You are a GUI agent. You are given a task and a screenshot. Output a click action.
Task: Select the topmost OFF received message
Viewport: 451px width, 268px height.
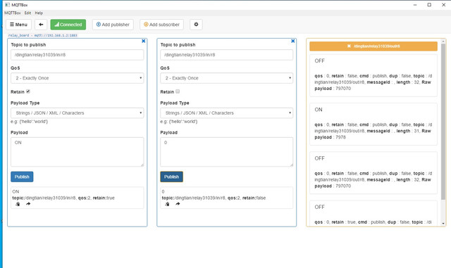[x=373, y=75]
